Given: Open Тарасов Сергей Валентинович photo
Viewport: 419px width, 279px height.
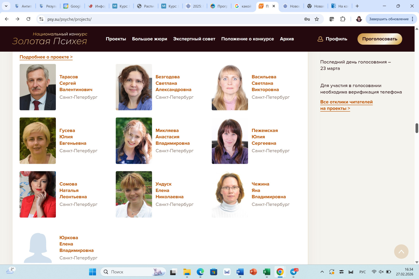Looking at the screenshot, I should click(x=38, y=87).
